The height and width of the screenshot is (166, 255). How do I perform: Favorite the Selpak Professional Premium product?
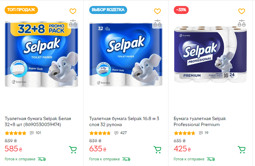pos(242,11)
